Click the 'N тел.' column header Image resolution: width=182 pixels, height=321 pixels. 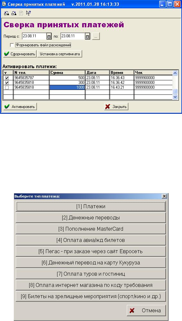tap(31, 73)
